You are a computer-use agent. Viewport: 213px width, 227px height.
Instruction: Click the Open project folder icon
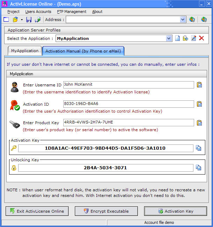tap(15, 19)
